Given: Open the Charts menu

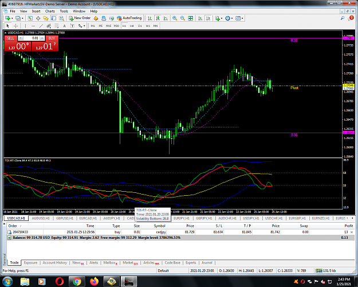Looking at the screenshot, I should pos(50,11).
